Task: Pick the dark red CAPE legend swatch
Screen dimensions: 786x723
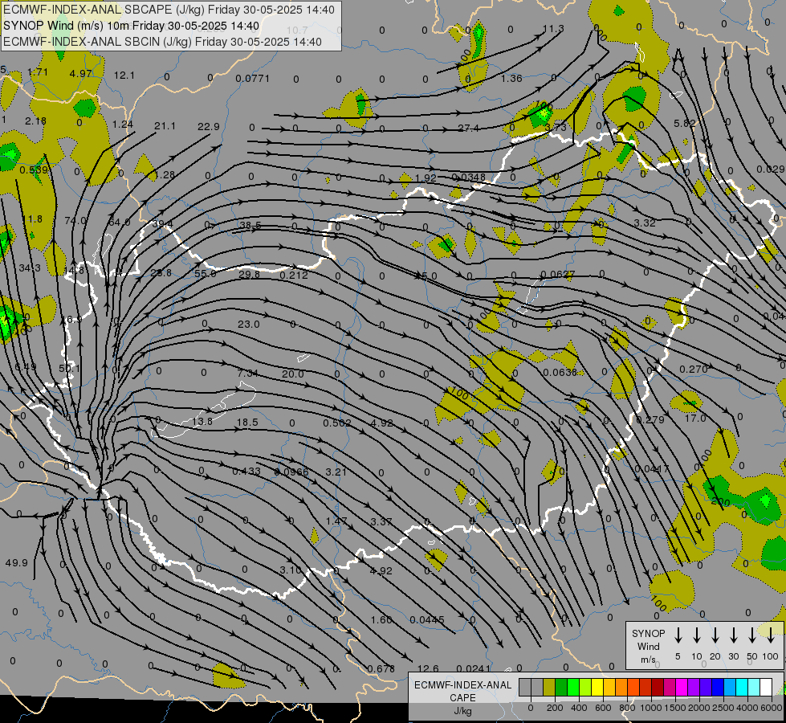Action: tap(658, 687)
